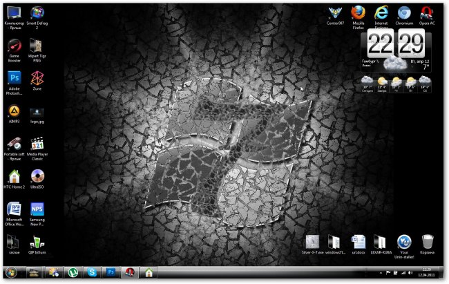
Task: Click the date text 'Вт, апр 12' on widget
Action: [x=420, y=61]
